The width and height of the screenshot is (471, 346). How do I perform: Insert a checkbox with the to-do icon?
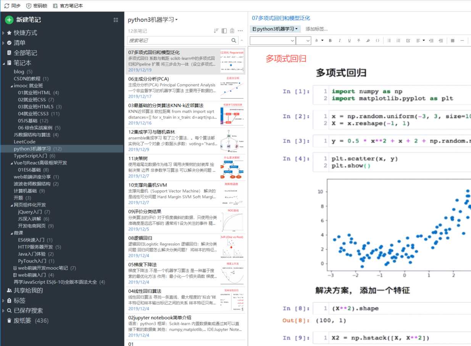click(408, 40)
